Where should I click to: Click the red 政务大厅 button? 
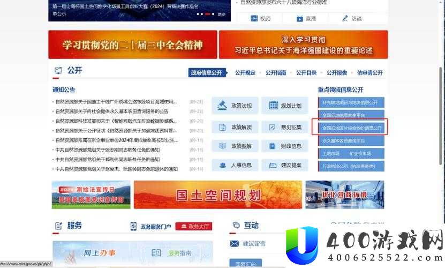coord(194,226)
